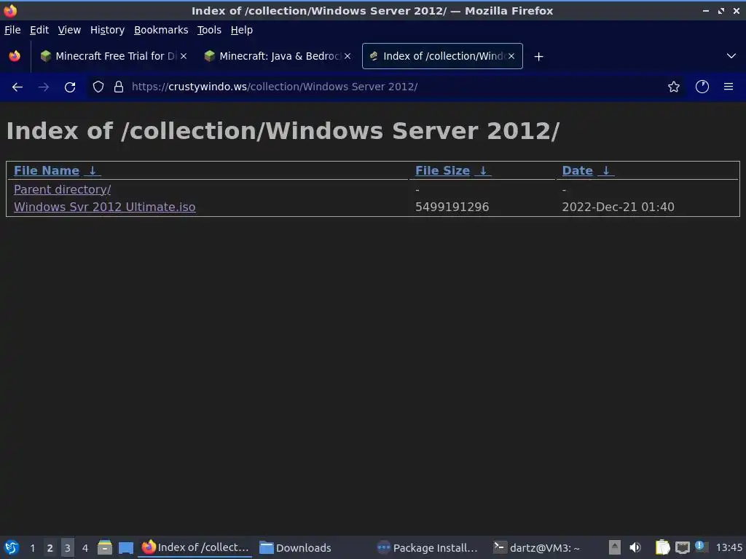
Task: Click file size value 5499191296
Action: 452,207
